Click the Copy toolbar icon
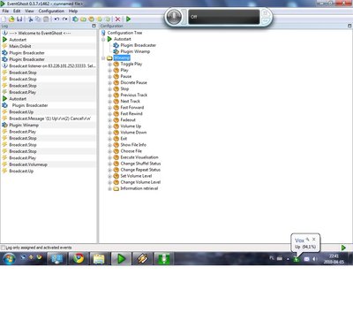Image resolution: width=353 pixels, height=336 pixels. point(38,19)
